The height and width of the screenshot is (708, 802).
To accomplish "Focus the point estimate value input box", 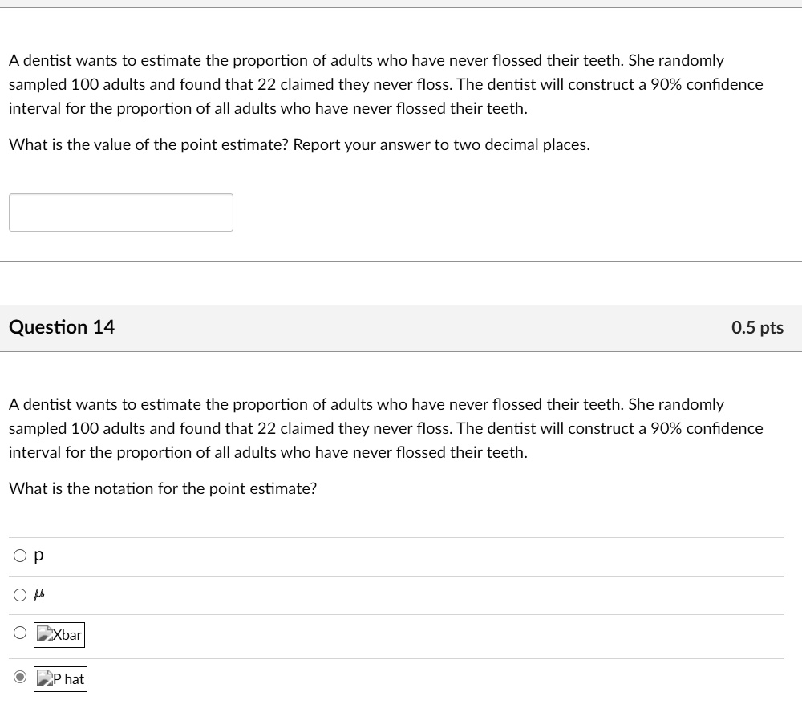I will pyautogui.click(x=121, y=212).
